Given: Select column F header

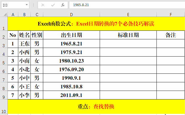Looking at the screenshot, I should 171,14.
